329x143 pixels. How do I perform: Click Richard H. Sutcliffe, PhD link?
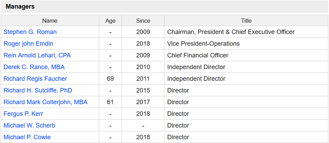pyautogui.click(x=38, y=90)
